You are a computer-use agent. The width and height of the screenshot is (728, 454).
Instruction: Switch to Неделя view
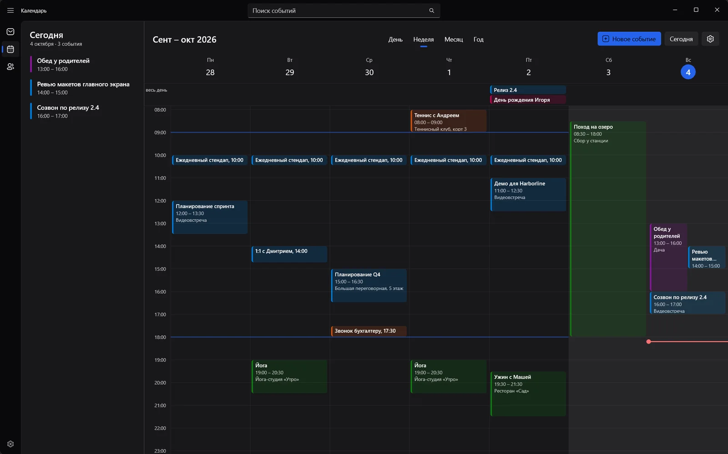click(x=424, y=40)
